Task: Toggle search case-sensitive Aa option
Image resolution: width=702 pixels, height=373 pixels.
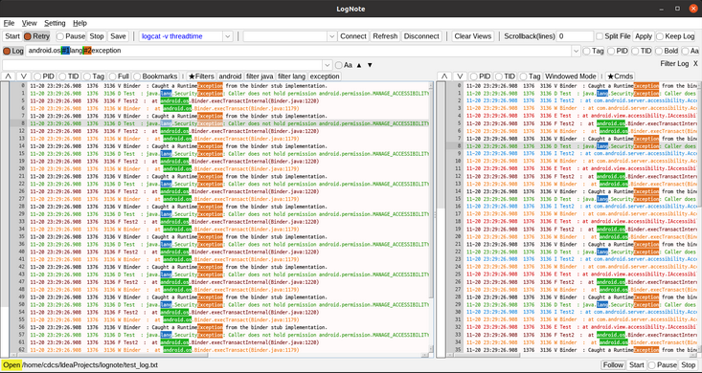Action: point(344,65)
